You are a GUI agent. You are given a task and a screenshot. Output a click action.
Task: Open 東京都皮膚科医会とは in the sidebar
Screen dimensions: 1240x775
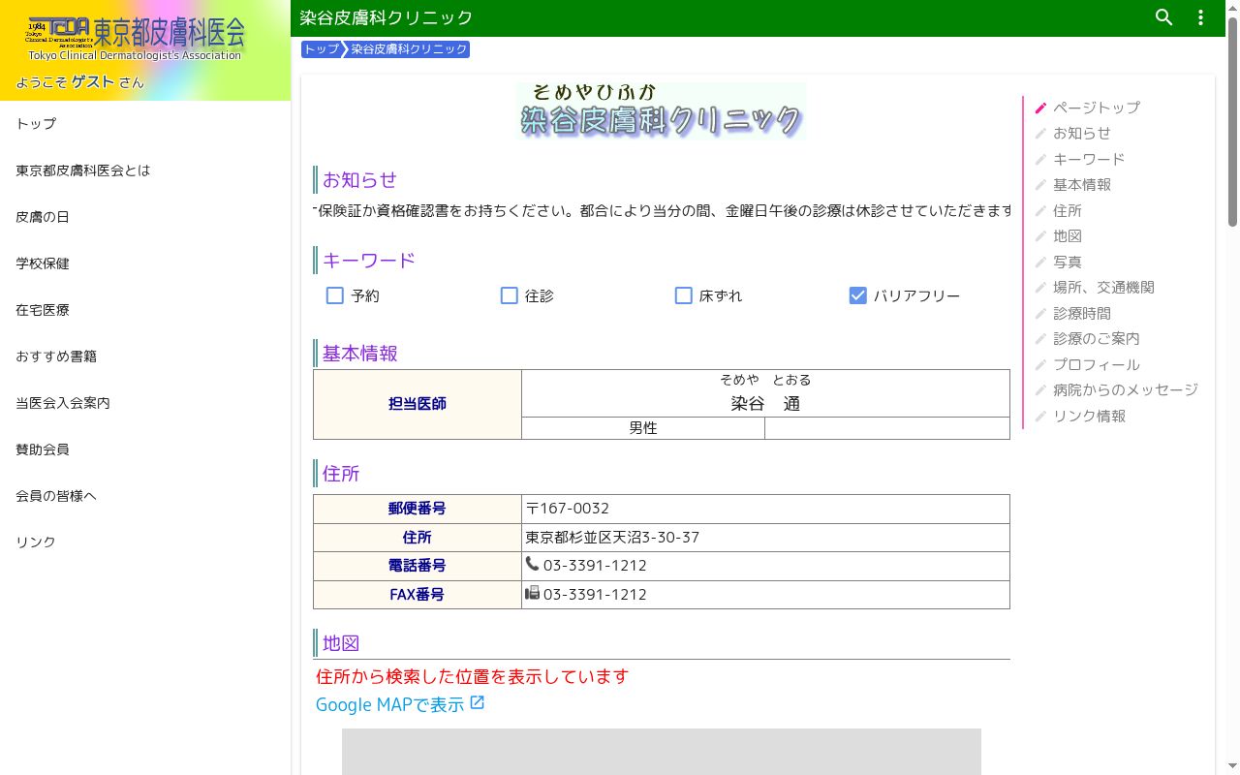pyautogui.click(x=145, y=170)
